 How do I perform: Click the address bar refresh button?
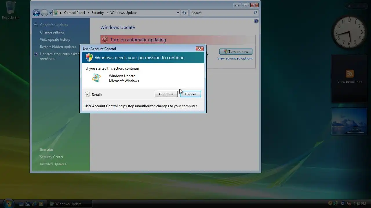[184, 13]
